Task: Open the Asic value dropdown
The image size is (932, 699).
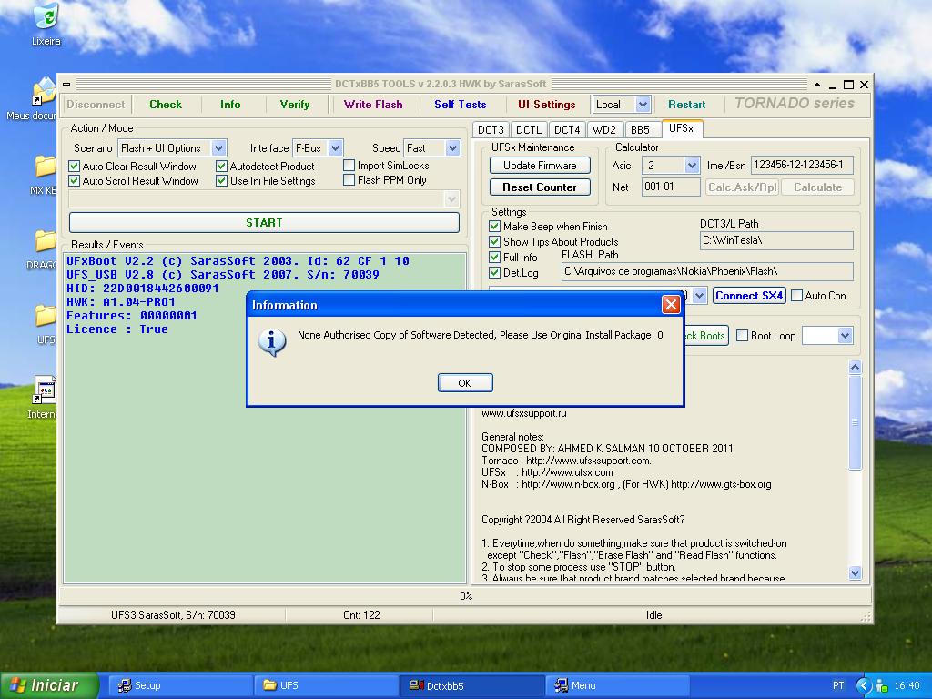Action: 692,166
